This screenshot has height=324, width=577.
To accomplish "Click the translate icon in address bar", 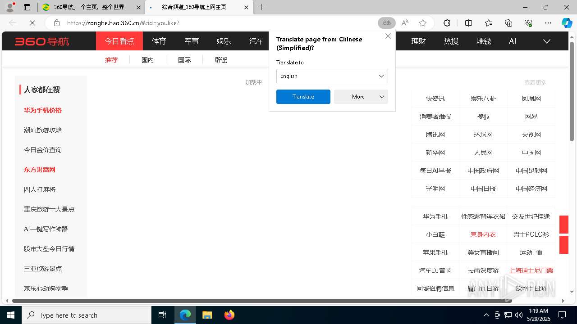I will [x=387, y=23].
